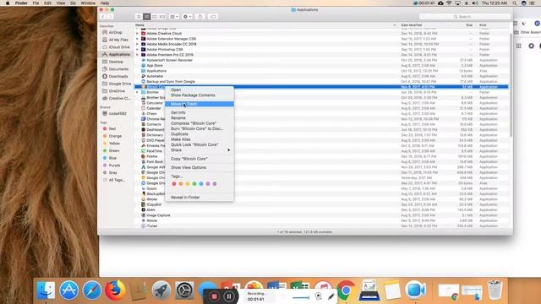541x304 pixels.
Task: Expand the Adobe Creative Cloud folder
Action: tap(137, 34)
